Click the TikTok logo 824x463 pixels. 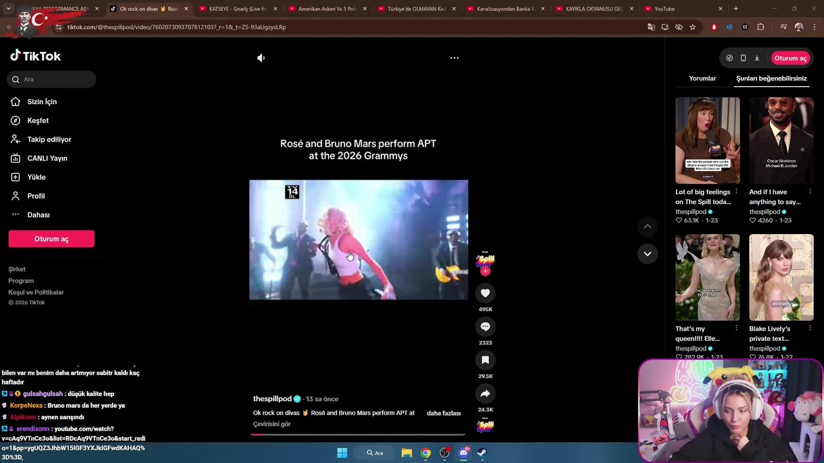tap(35, 56)
